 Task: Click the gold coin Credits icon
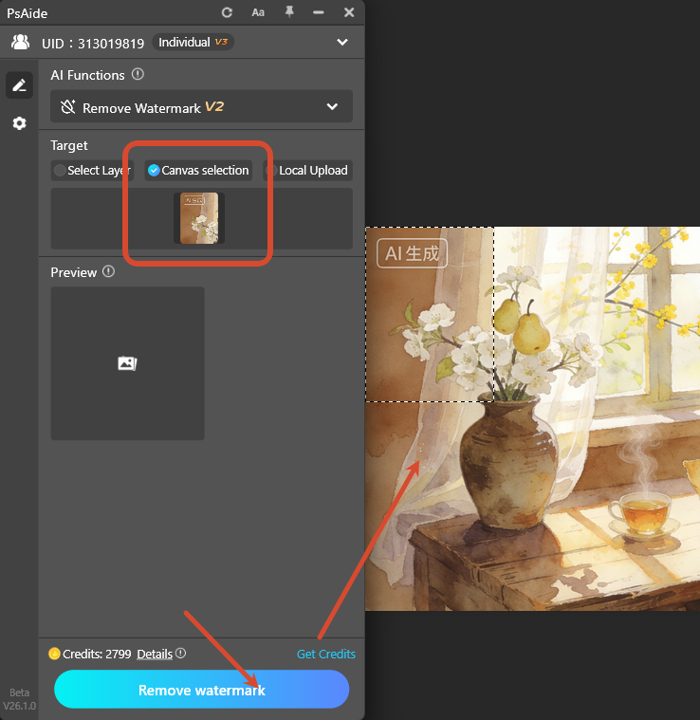tap(54, 654)
